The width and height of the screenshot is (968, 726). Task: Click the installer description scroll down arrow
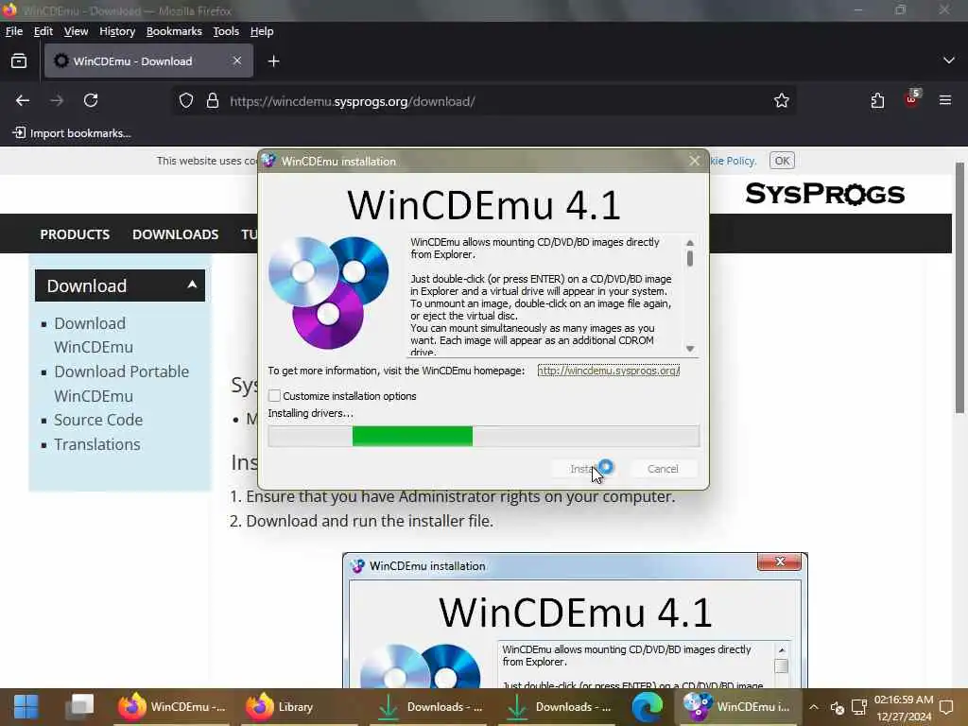click(x=689, y=349)
